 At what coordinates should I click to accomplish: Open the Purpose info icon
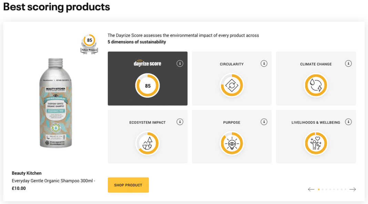(x=264, y=122)
